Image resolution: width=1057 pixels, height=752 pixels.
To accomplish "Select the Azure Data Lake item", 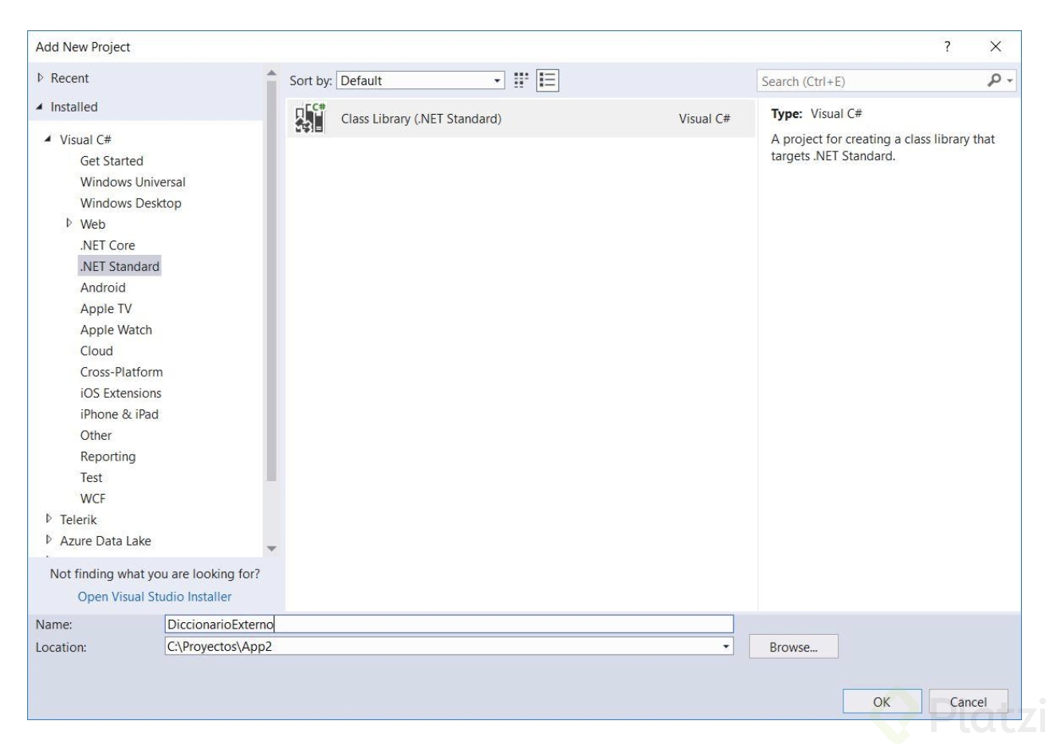I will [x=105, y=540].
